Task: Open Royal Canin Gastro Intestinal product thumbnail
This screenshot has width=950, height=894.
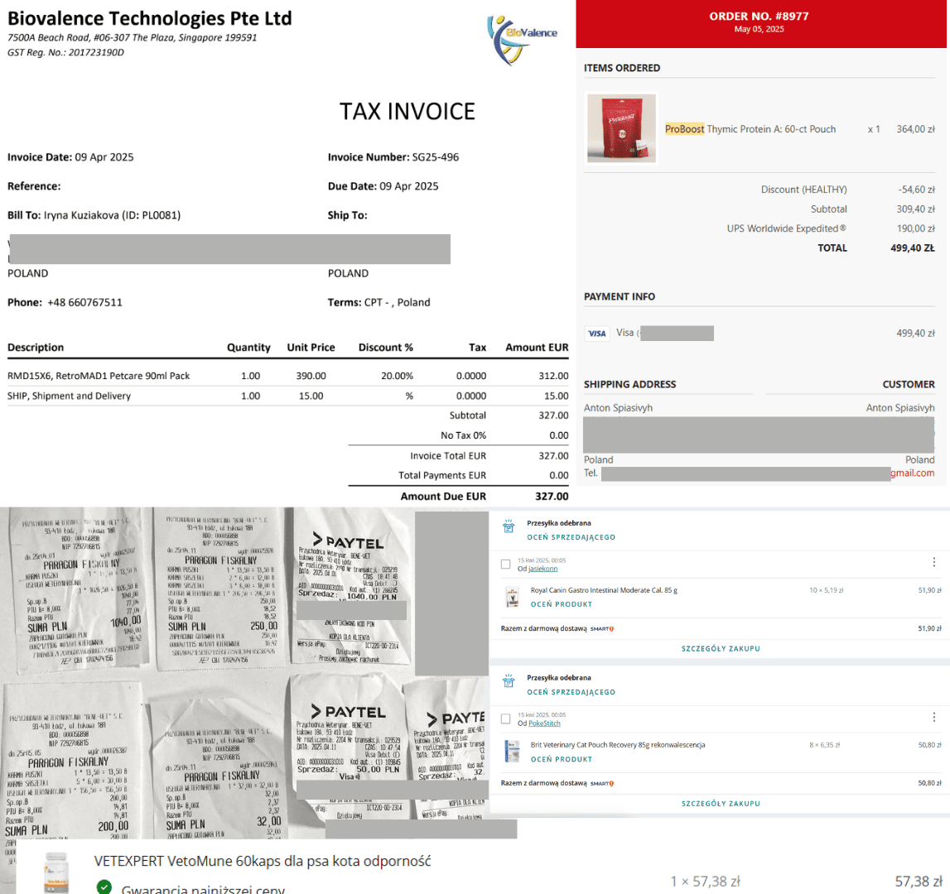Action: point(513,597)
